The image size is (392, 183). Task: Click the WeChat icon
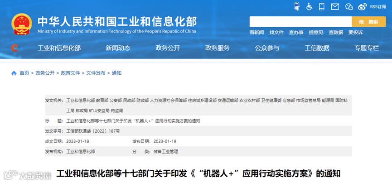pyautogui.click(x=349, y=7)
